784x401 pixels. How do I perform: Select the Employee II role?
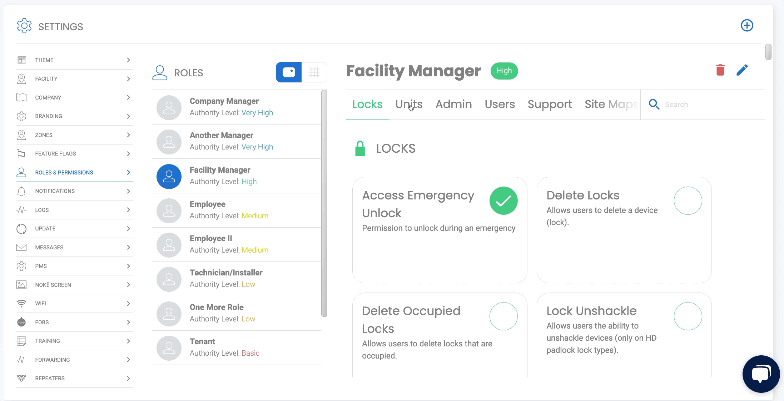[x=237, y=244]
